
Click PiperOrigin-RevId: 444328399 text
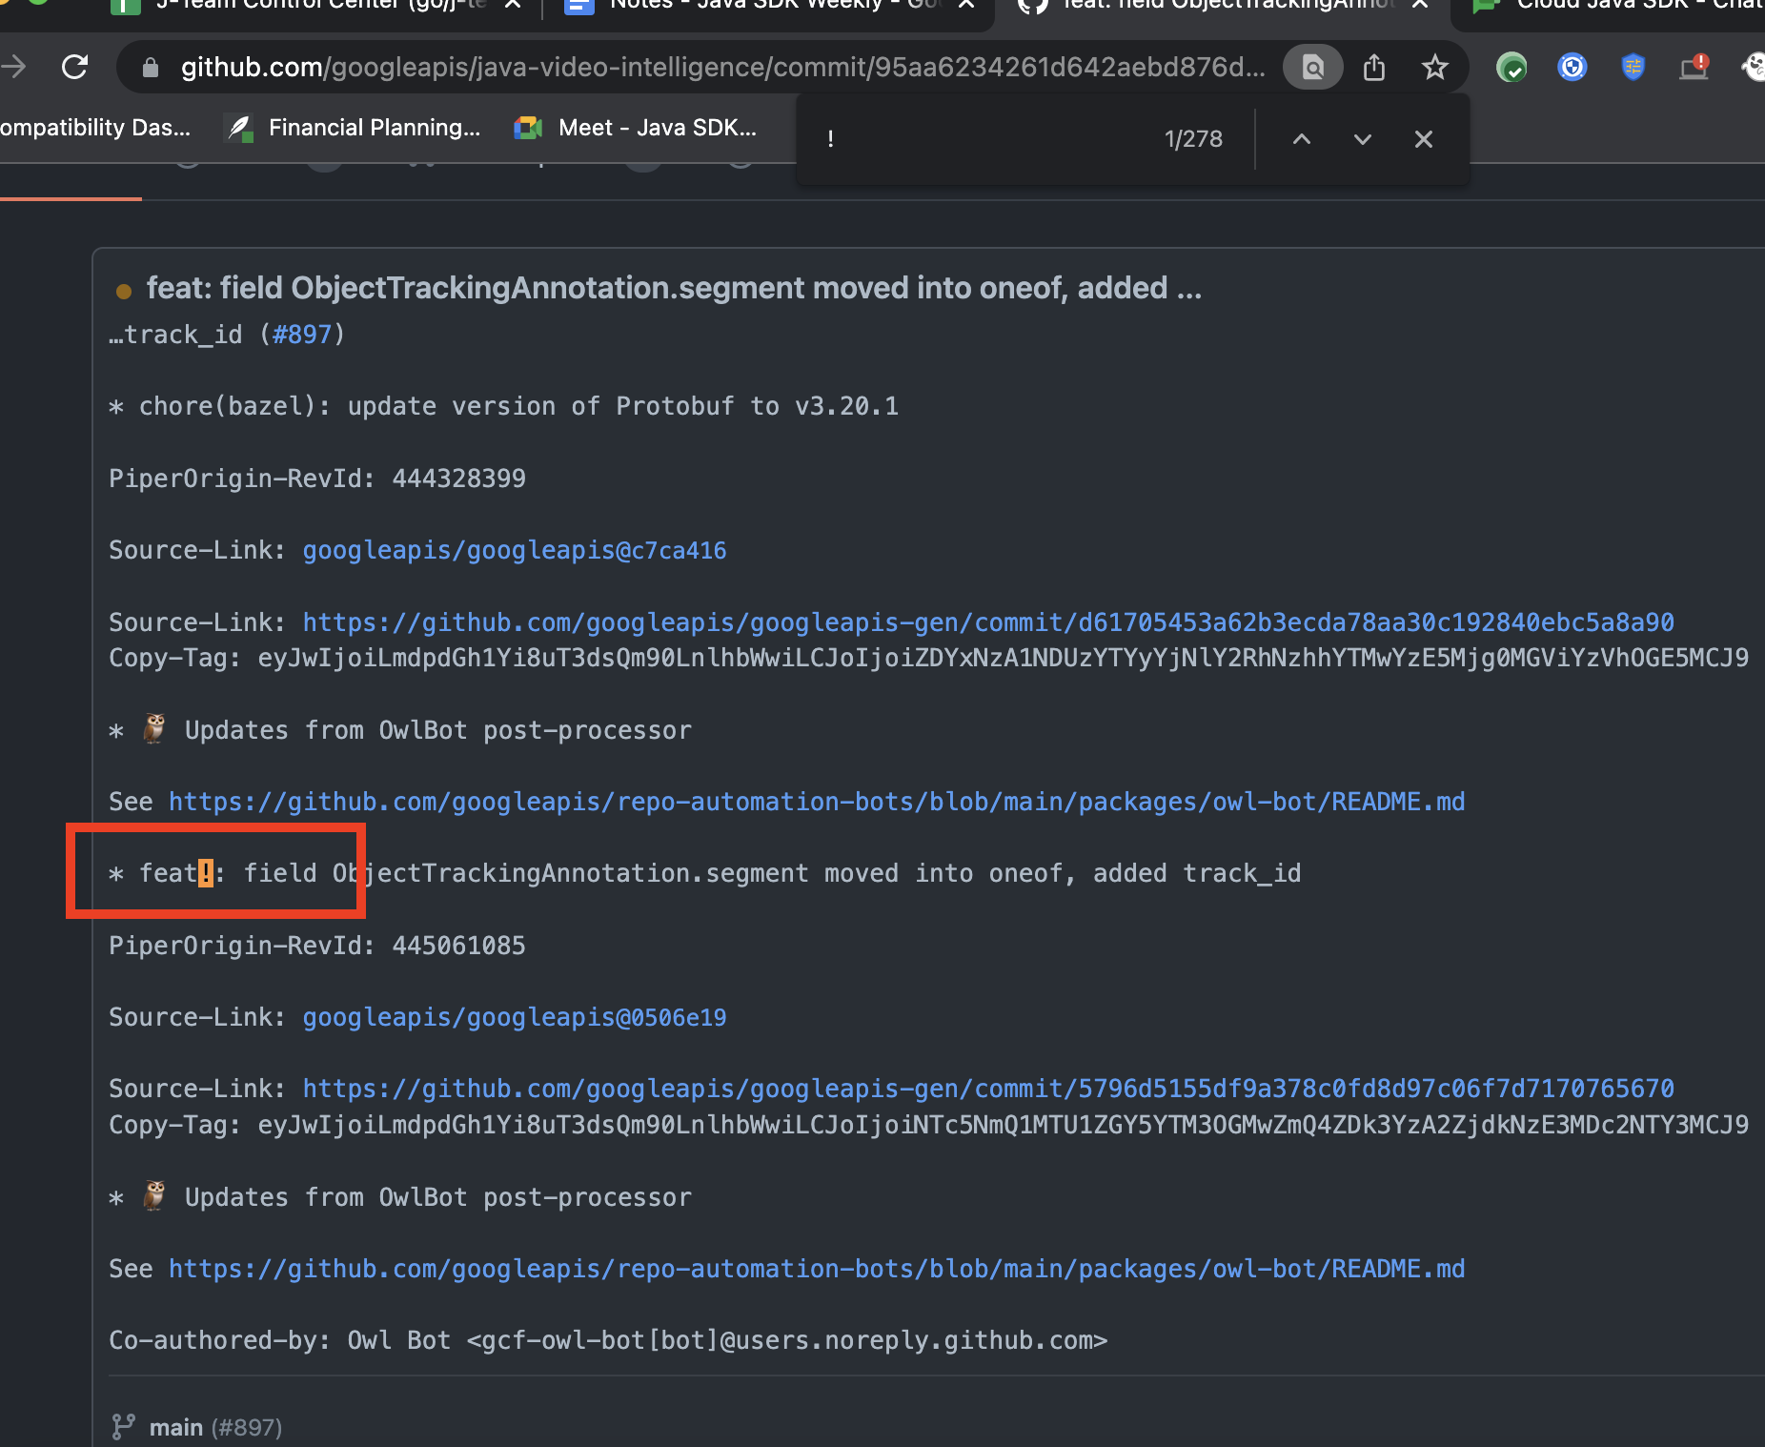(x=317, y=479)
